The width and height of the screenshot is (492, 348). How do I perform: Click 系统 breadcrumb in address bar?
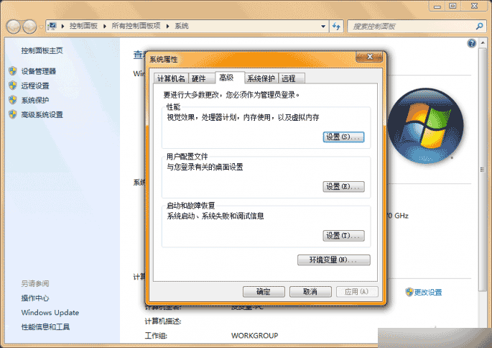click(x=182, y=26)
